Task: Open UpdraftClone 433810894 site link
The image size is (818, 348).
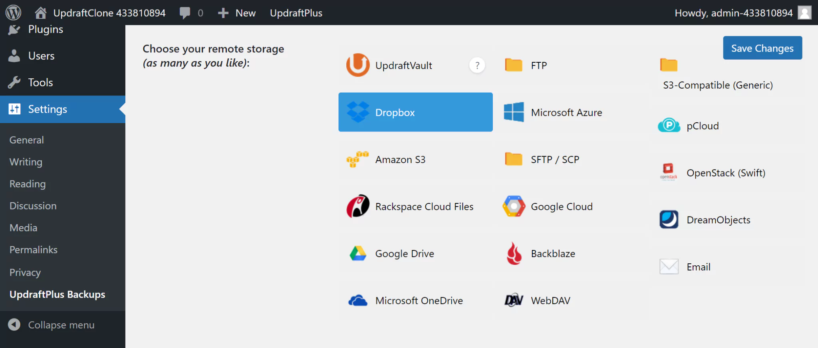Action: tap(109, 13)
